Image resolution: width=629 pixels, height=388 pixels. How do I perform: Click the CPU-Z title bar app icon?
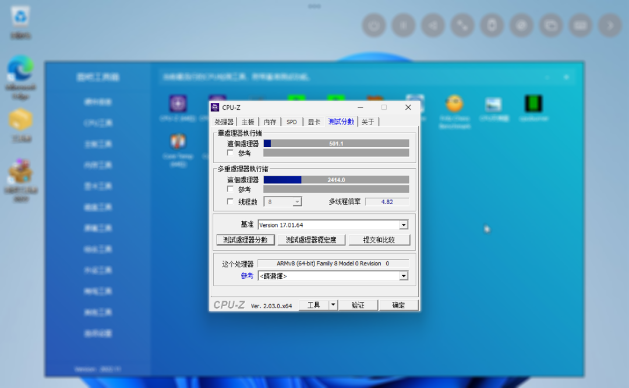coord(215,108)
